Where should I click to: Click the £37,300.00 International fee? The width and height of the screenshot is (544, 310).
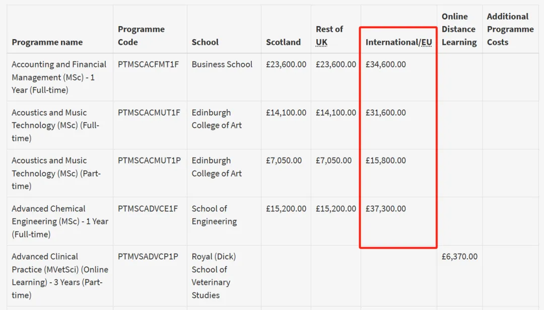tap(385, 209)
